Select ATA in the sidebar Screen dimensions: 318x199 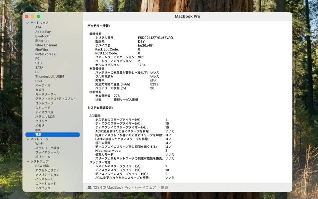pyautogui.click(x=38, y=27)
